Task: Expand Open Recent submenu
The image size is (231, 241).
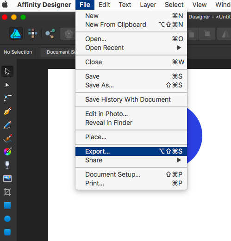Action: pos(131,48)
